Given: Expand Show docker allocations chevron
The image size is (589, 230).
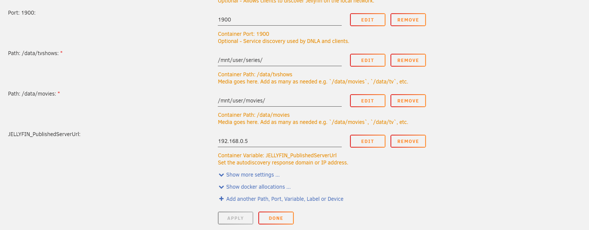Looking at the screenshot, I should pos(221,187).
